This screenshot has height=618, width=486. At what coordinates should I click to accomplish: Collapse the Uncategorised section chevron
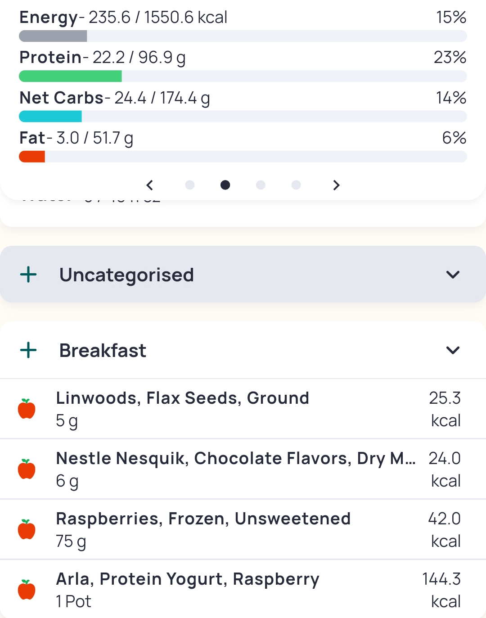[x=453, y=275]
